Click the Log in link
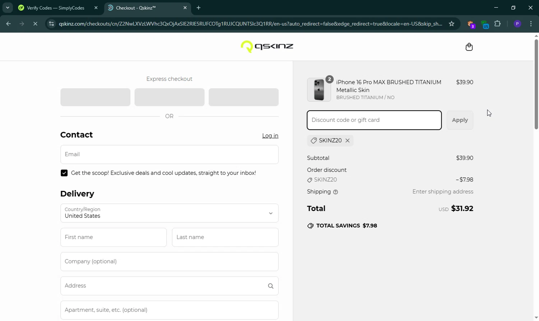The height and width of the screenshot is (321, 539). (x=270, y=135)
